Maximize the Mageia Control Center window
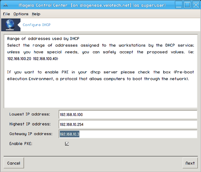 pyautogui.click(x=187, y=5)
